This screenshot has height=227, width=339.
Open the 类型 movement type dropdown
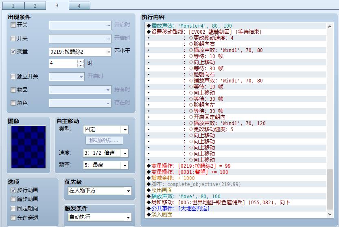tap(125, 130)
